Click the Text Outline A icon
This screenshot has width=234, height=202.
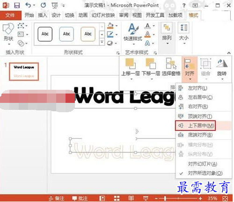(147, 35)
